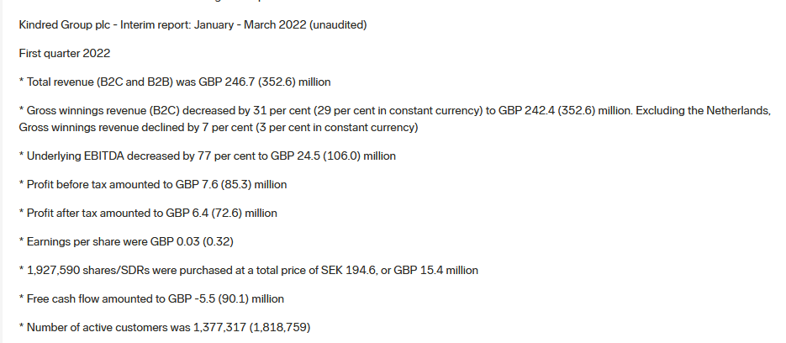Click the Earnings per share line
Viewport: 786px width, 343px height.
click(x=126, y=242)
